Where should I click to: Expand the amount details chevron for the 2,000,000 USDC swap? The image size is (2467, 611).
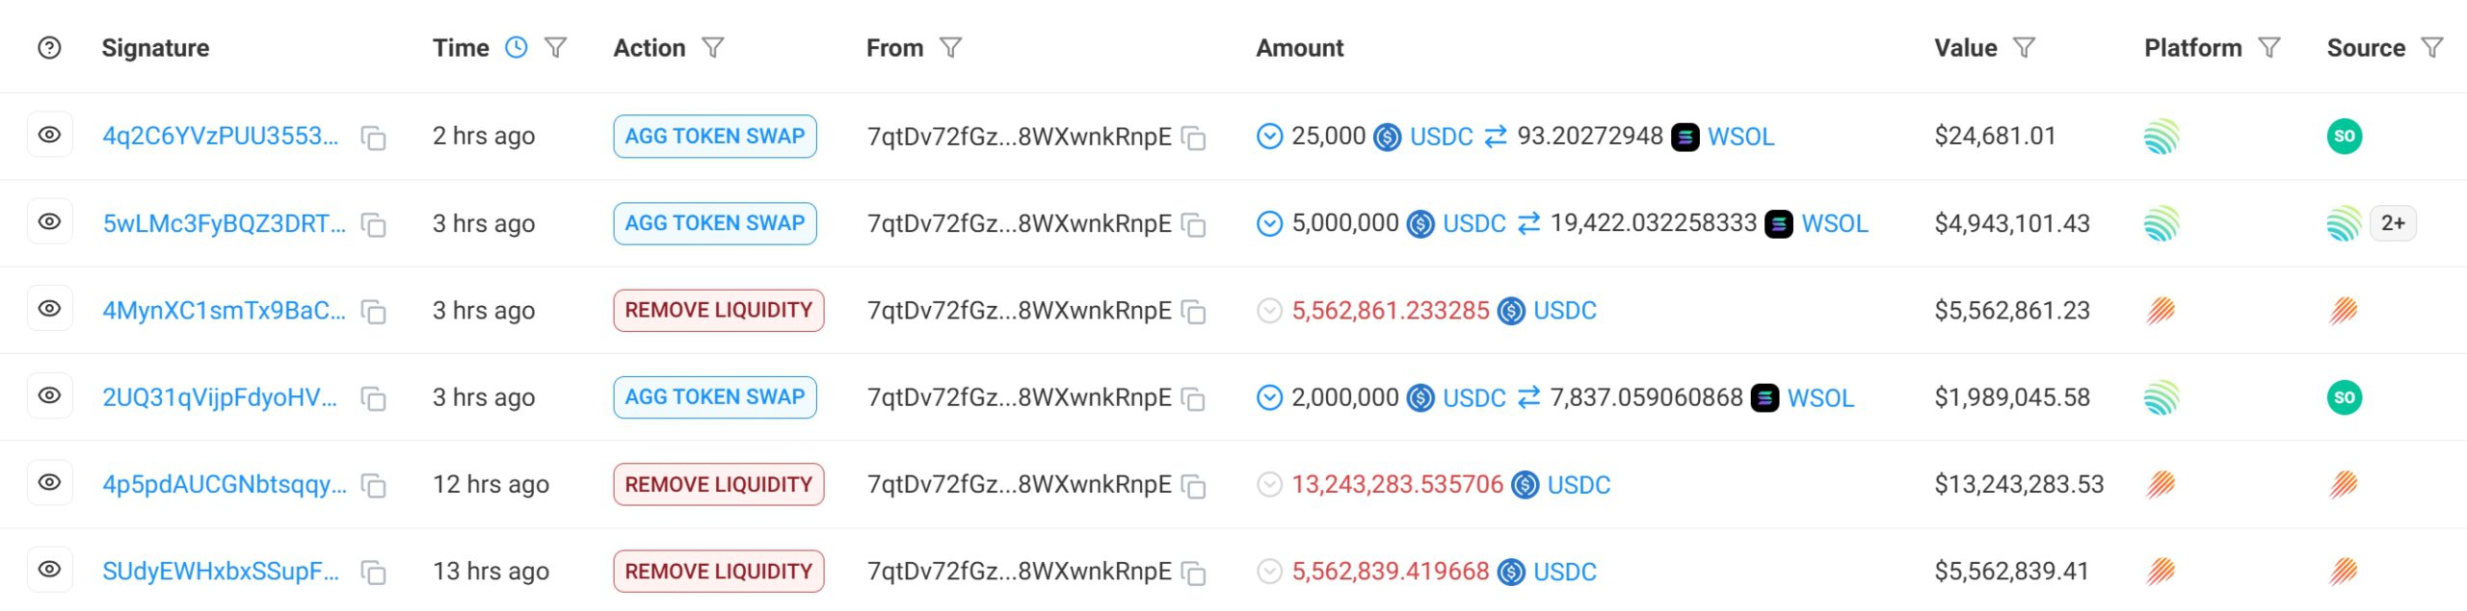[1269, 397]
